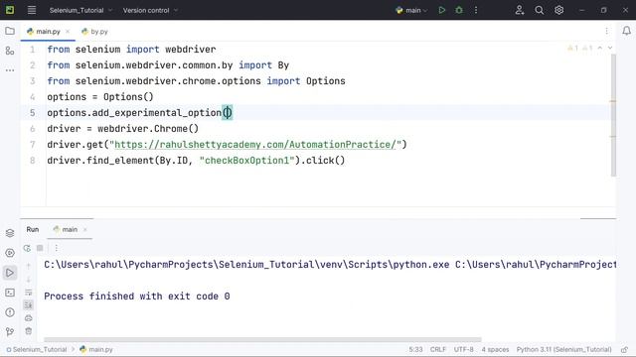Click the editor vertical scrollbar

[x=613, y=116]
